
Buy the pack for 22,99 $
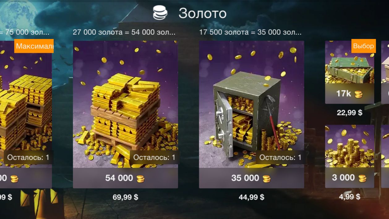[349, 113]
